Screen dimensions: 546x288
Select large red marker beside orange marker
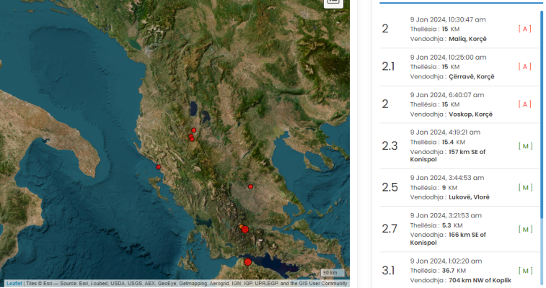coord(245,229)
